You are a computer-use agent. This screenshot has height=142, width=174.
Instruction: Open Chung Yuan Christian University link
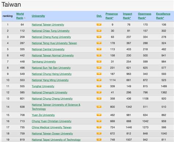pos(51,121)
